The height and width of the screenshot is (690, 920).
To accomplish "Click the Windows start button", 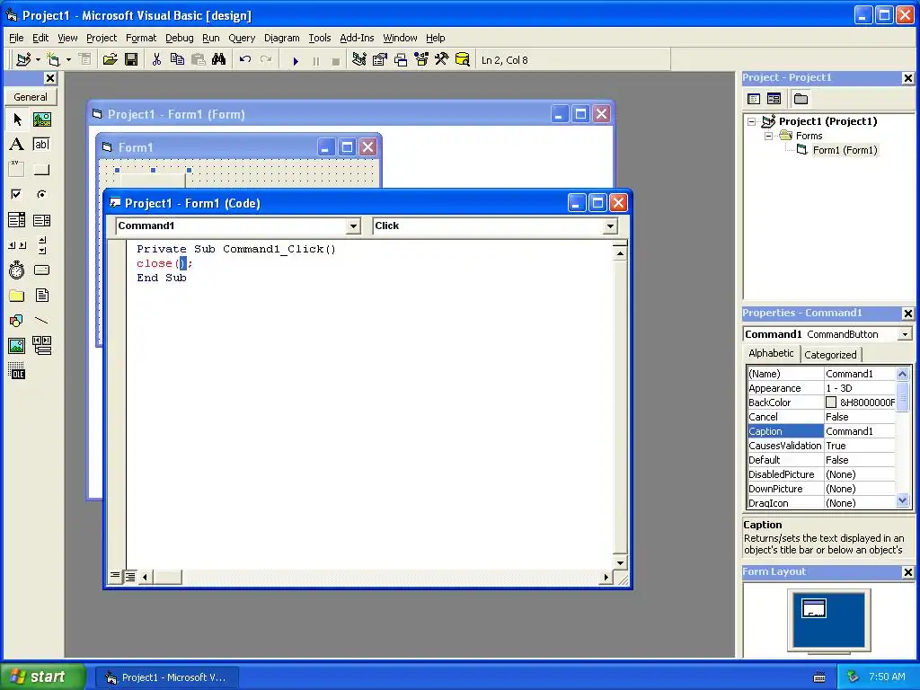I will click(x=42, y=677).
